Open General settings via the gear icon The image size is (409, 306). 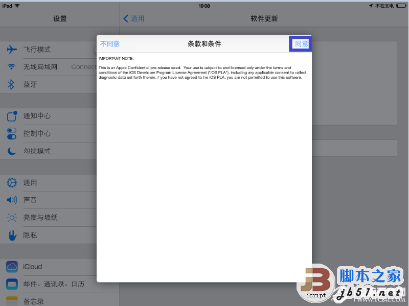11,182
